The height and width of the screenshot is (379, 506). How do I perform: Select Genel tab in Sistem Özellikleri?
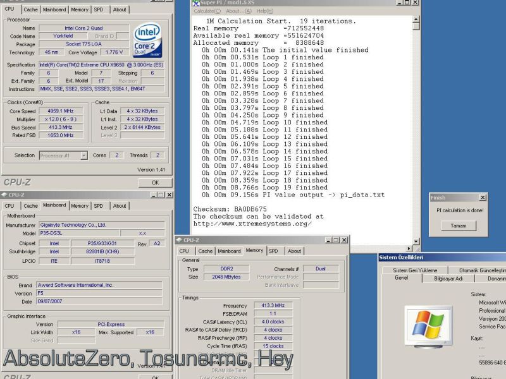click(x=402, y=278)
